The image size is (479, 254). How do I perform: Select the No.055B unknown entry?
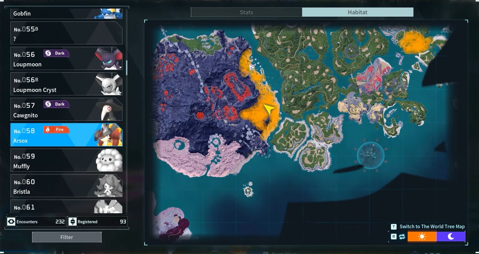click(66, 33)
